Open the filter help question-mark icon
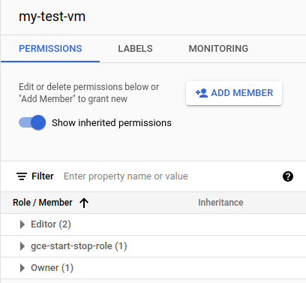 288,176
